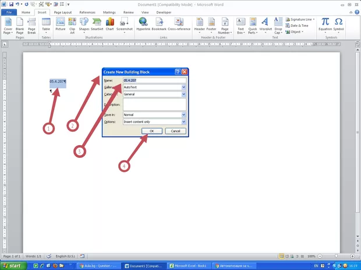Click the Words: 1/1 status indicator
The height and width of the screenshot is (270, 361).
33,256
